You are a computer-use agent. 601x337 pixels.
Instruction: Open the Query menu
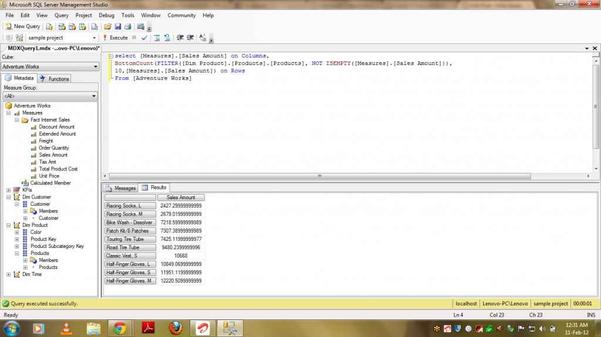coord(61,15)
